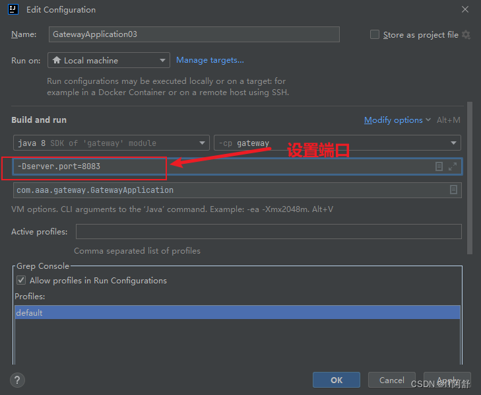Click the Active profiles input field

pyautogui.click(x=269, y=232)
